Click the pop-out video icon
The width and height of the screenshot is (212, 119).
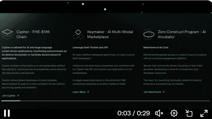(189, 113)
